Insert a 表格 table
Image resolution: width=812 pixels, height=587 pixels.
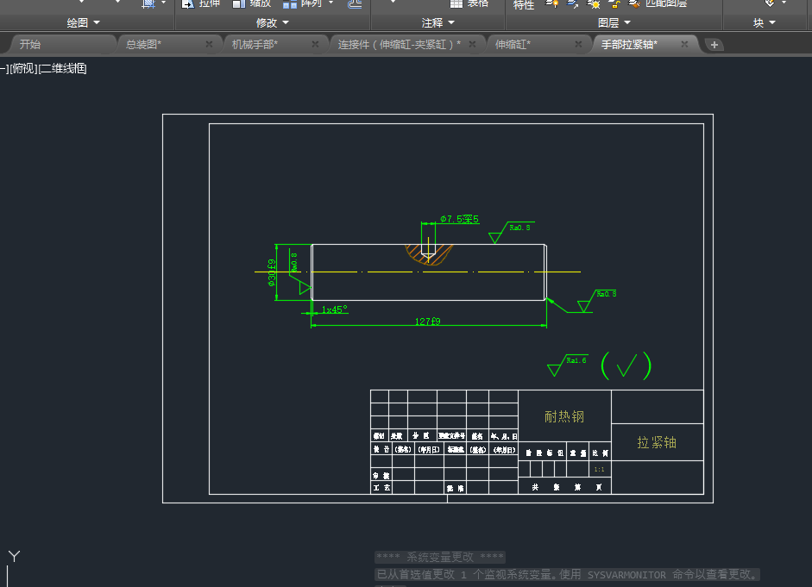point(469,3)
